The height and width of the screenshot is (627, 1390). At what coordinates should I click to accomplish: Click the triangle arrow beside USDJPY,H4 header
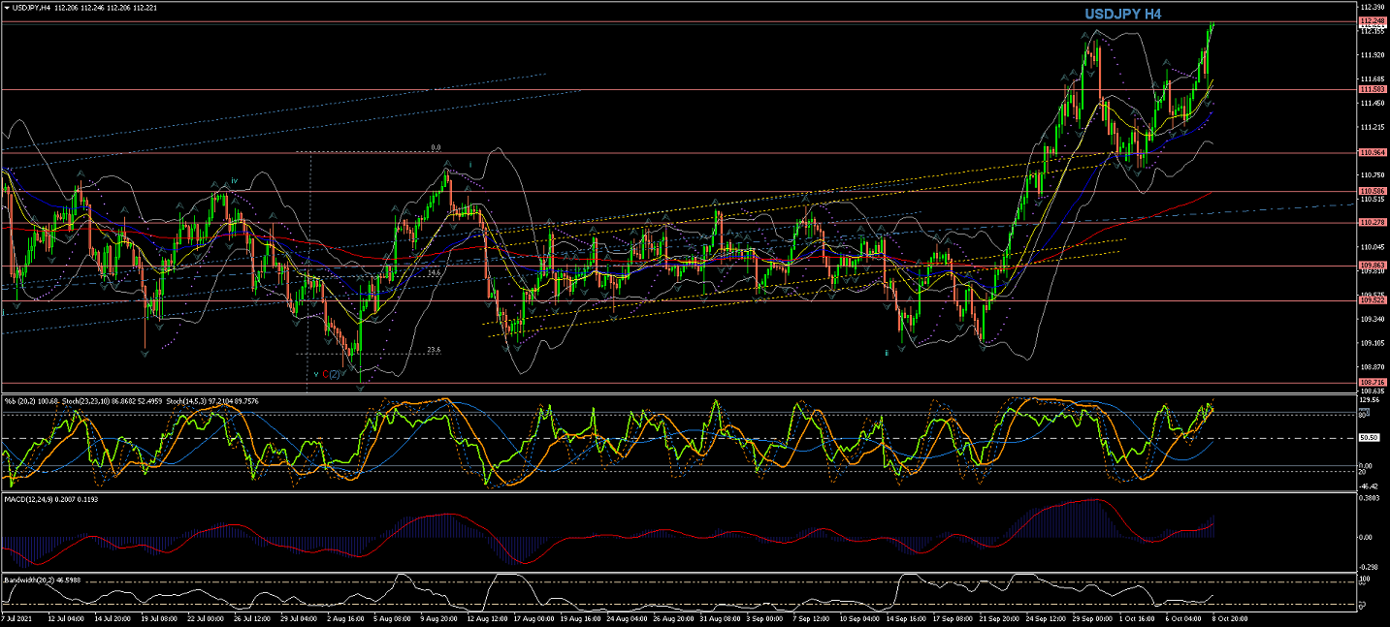click(x=7, y=8)
